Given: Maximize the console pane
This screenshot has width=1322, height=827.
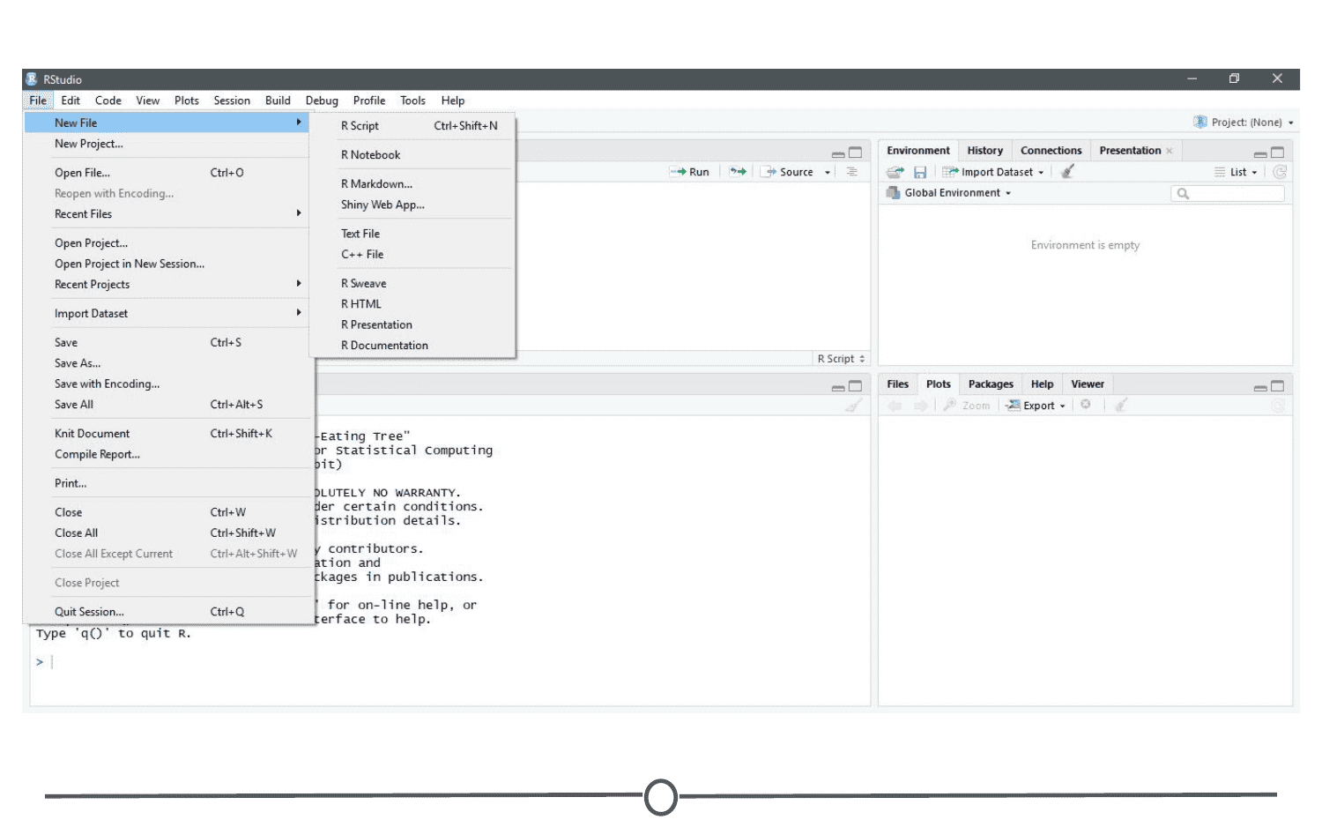Looking at the screenshot, I should coord(855,386).
